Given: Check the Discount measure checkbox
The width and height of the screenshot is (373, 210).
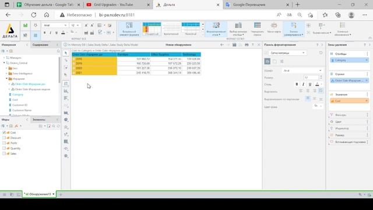Looking at the screenshot, I should click(x=4, y=138).
